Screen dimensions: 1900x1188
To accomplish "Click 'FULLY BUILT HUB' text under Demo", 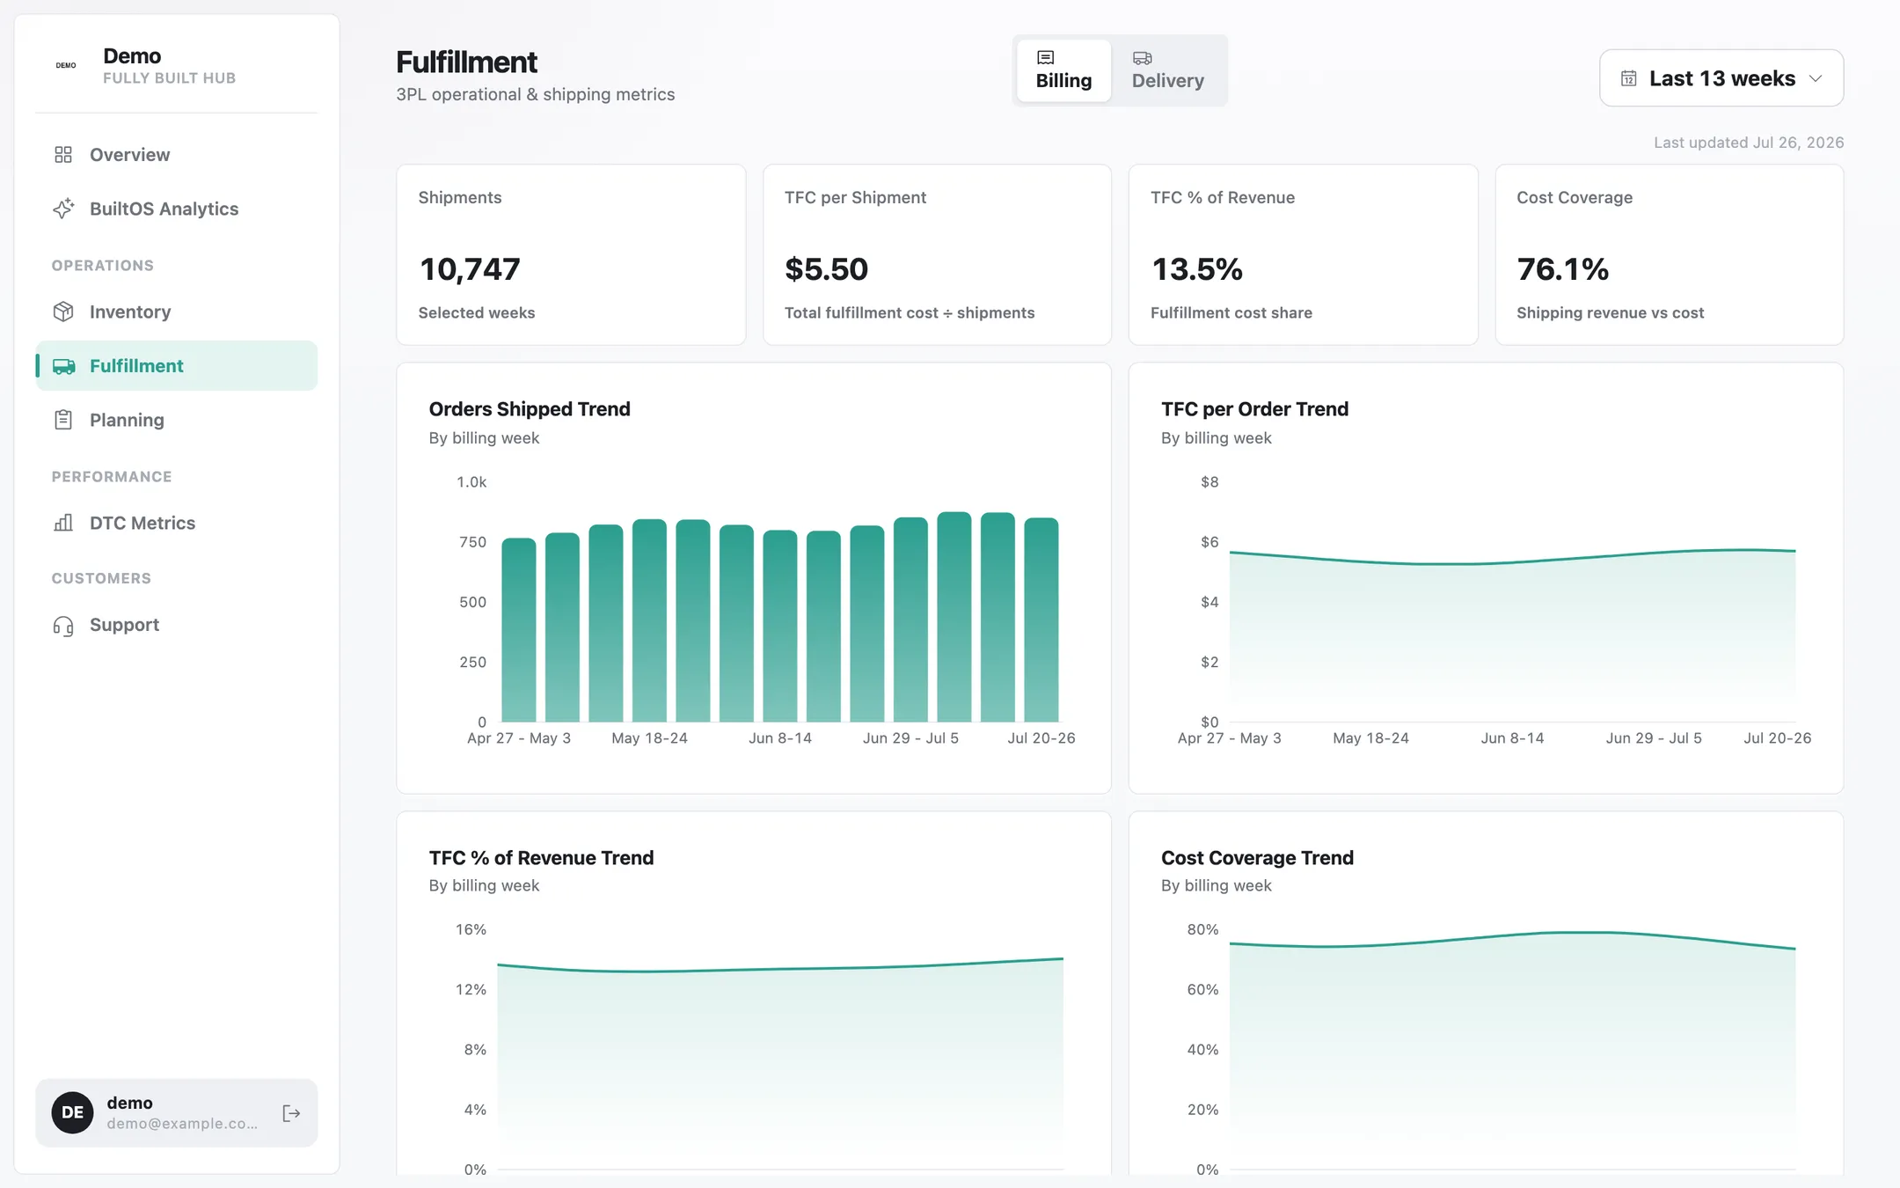I will click(169, 78).
